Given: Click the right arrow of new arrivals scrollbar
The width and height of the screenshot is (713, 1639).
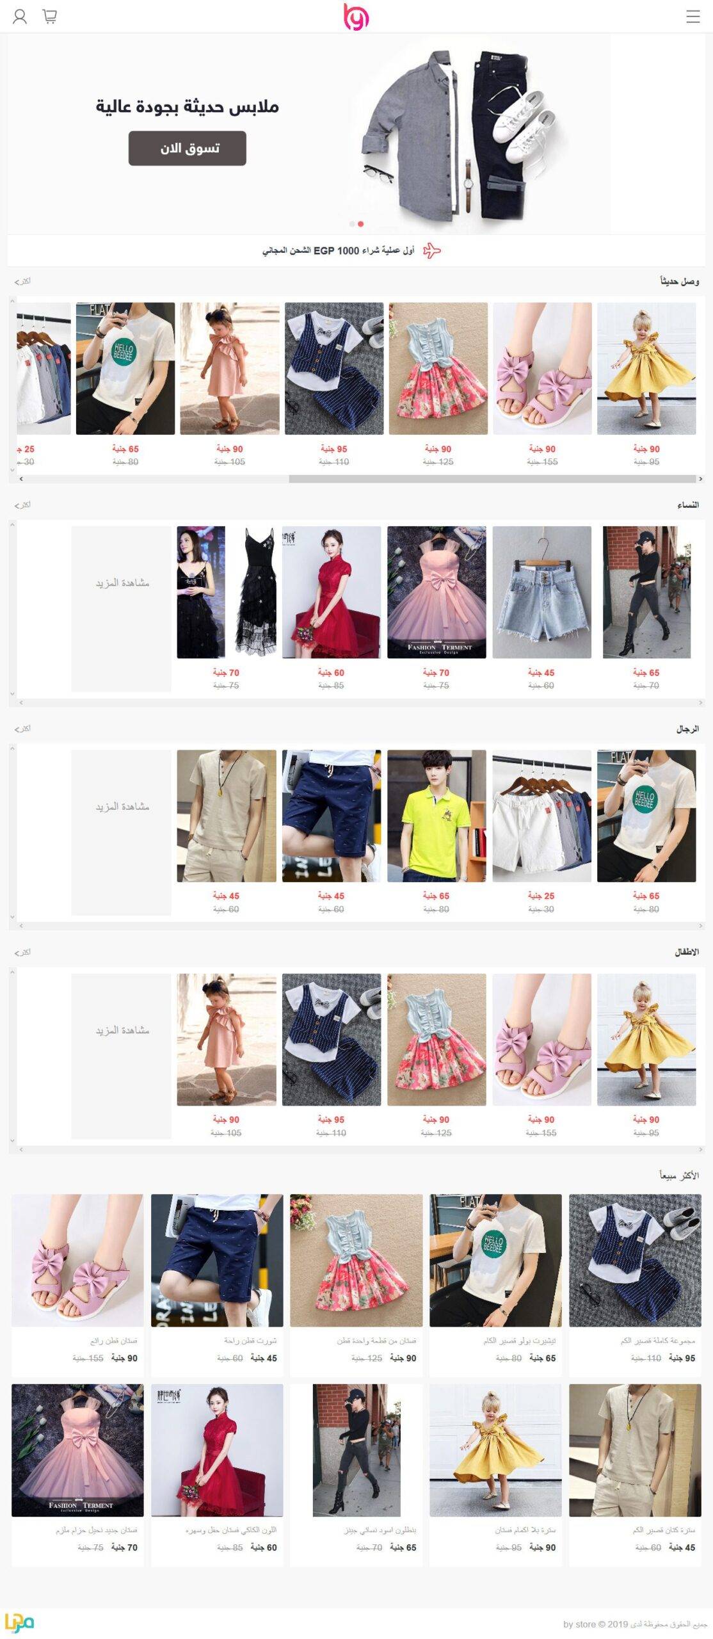Looking at the screenshot, I should (700, 478).
